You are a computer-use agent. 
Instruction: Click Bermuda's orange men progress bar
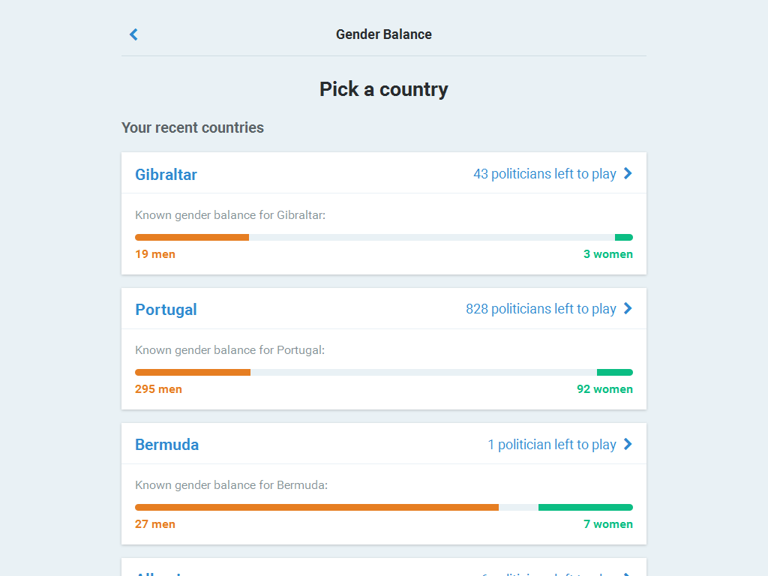point(316,508)
